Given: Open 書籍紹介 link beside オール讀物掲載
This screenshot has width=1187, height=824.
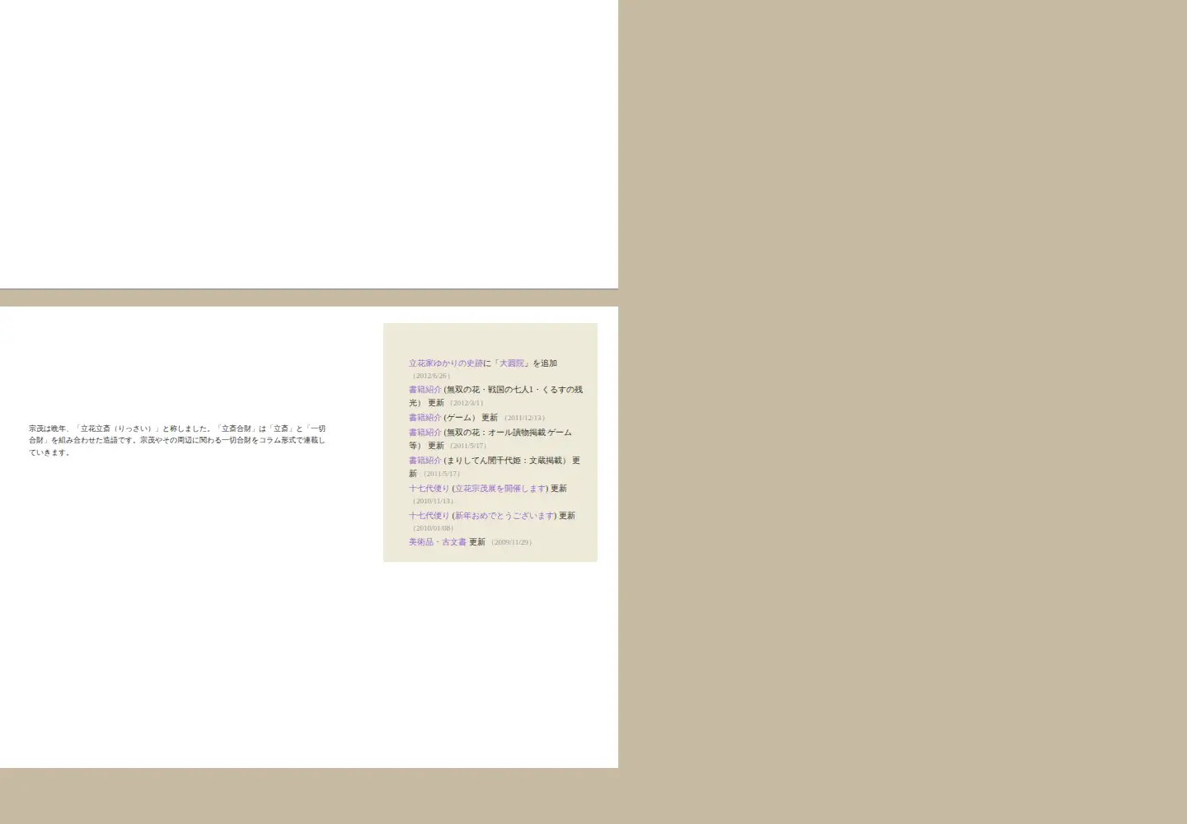Looking at the screenshot, I should pyautogui.click(x=425, y=433).
